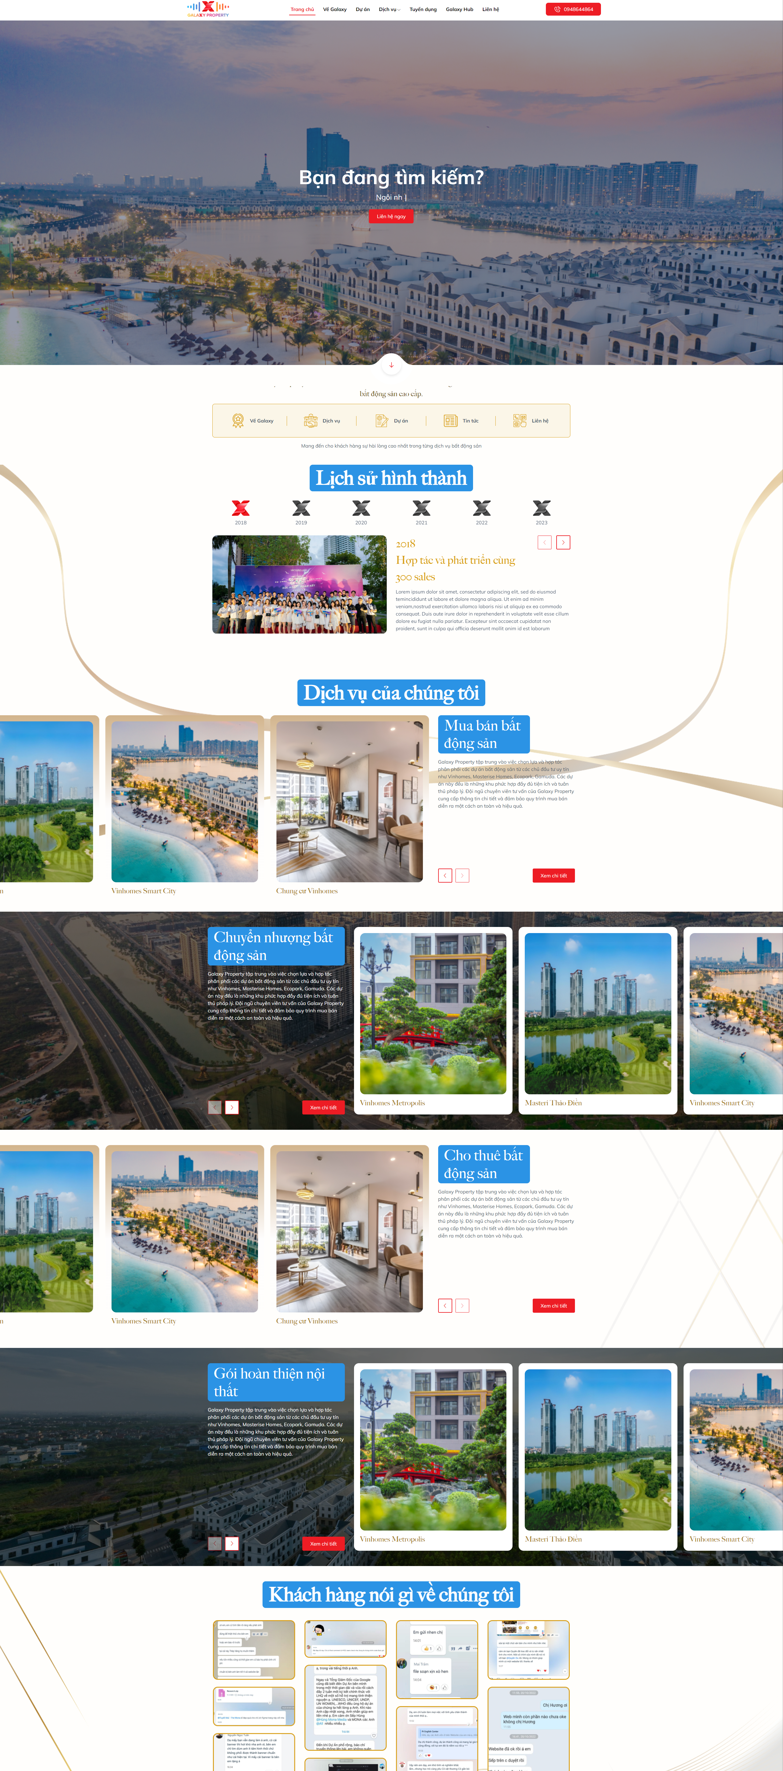Screen dimensions: 783x1771
Task: Click the Liên hệ quick-link icon
Action: pos(520,421)
